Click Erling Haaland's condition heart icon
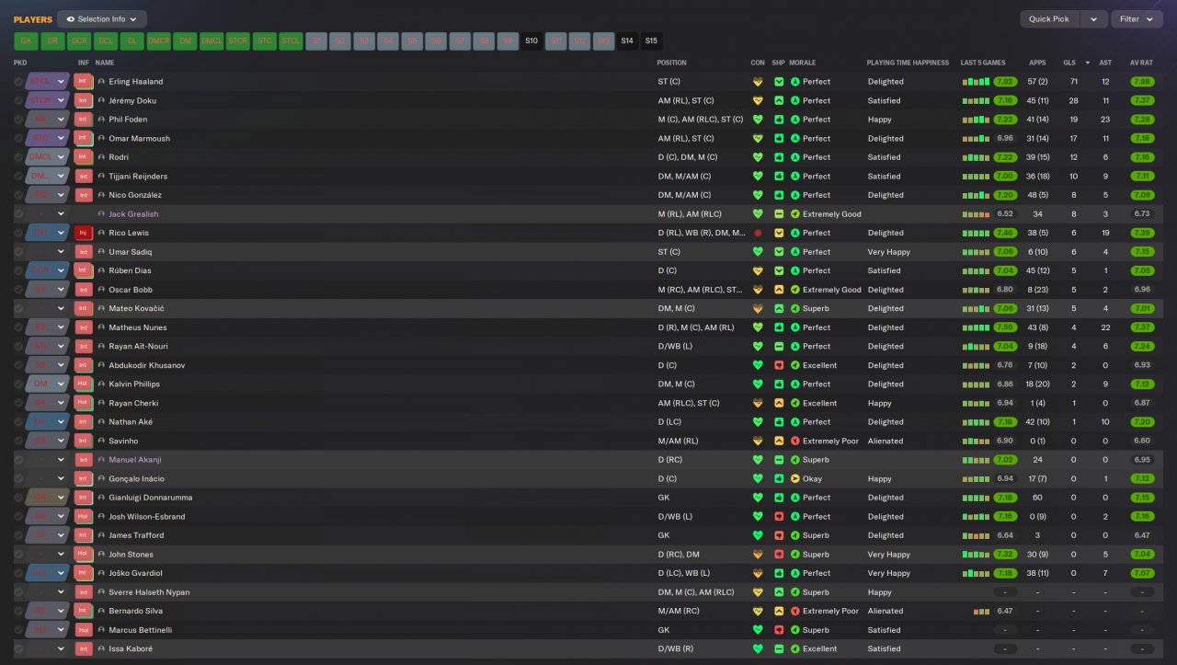The image size is (1177, 665). pos(758,82)
